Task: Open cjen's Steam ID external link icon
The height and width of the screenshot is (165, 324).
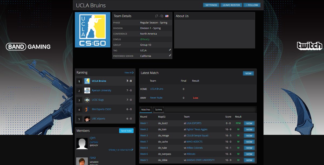Action: click(x=132, y=150)
